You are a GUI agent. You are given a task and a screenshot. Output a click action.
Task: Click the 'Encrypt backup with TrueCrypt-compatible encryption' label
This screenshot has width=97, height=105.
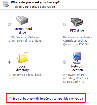coord(48,99)
